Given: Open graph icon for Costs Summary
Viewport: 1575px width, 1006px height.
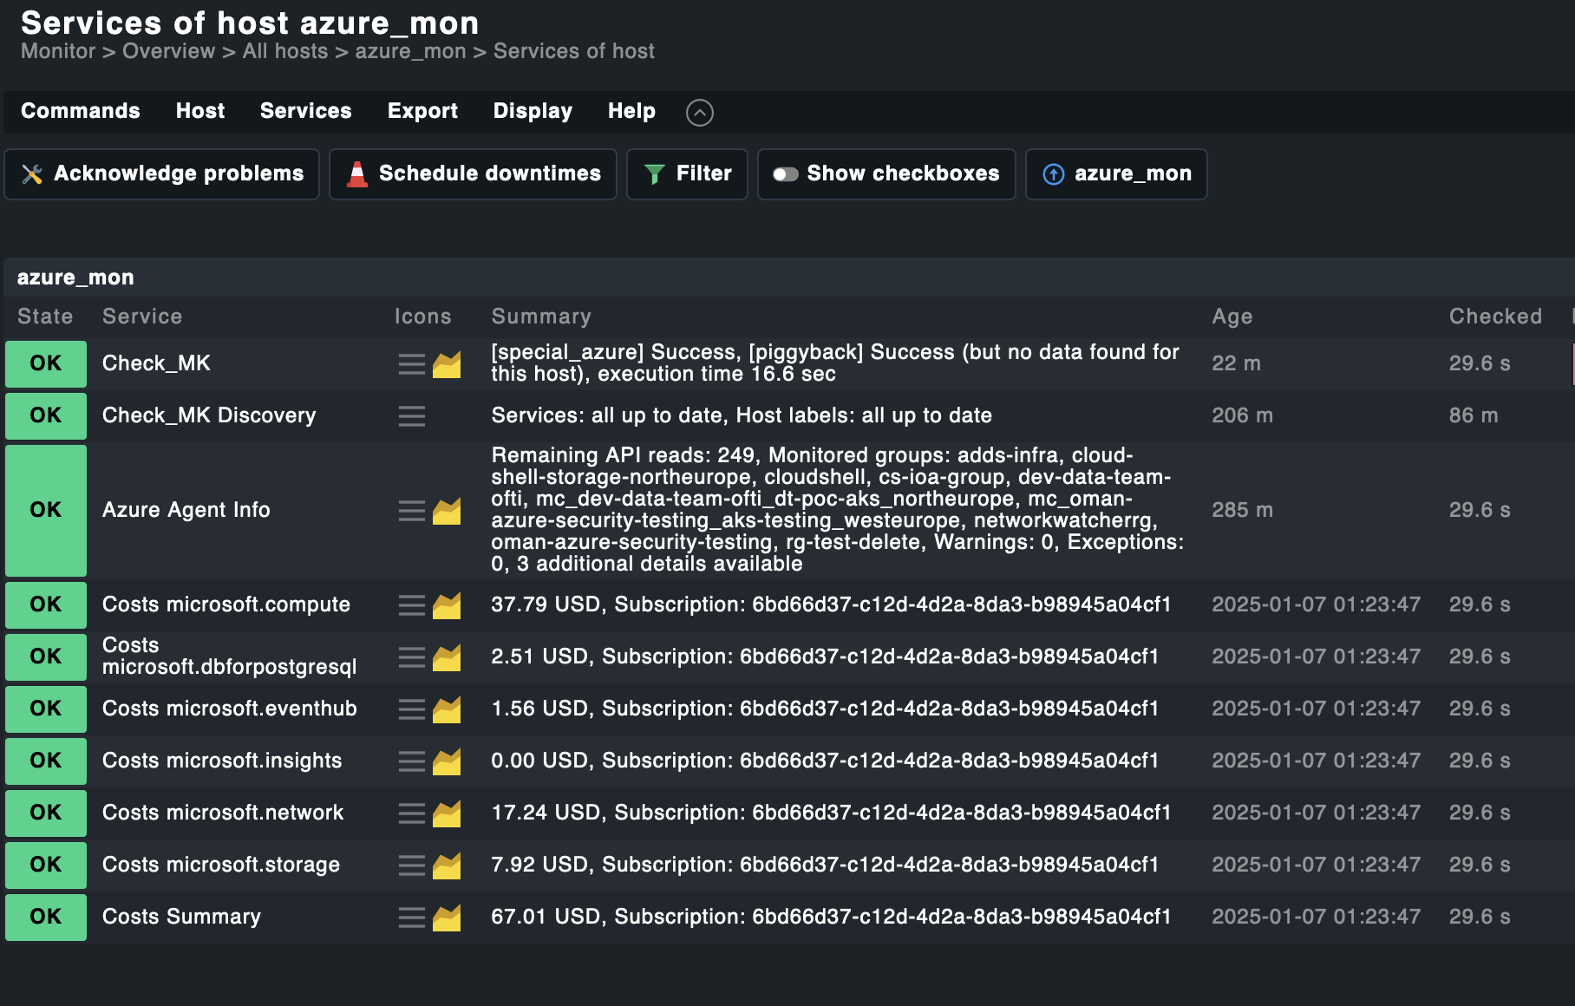Looking at the screenshot, I should 447,918.
